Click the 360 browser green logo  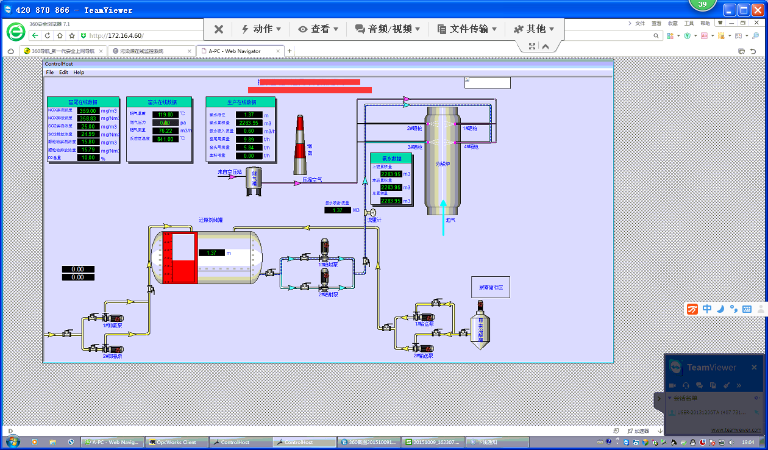coord(15,32)
